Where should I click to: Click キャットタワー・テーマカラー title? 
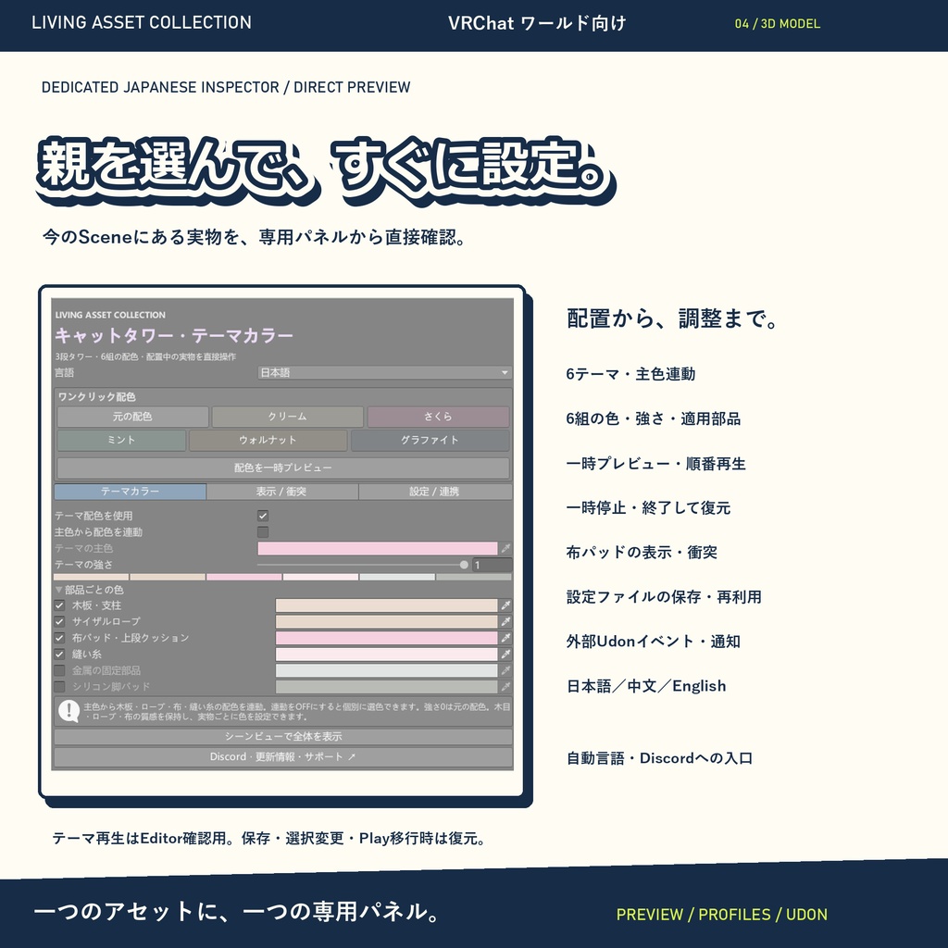[174, 335]
